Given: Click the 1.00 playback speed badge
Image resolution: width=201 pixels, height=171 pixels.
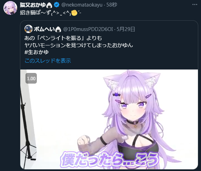Looking at the screenshot, I should click(31, 78).
